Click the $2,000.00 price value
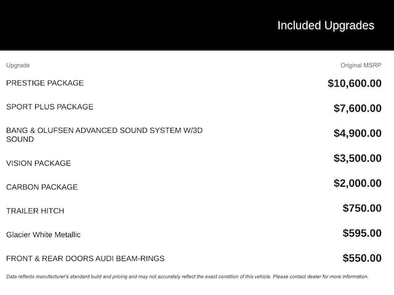 coord(358,183)
